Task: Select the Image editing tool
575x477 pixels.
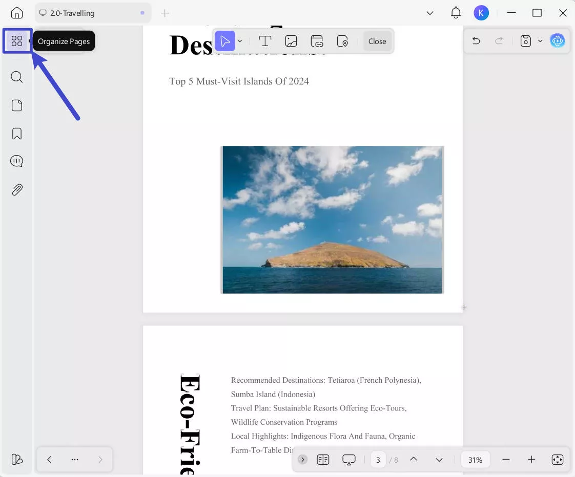Action: pyautogui.click(x=291, y=41)
